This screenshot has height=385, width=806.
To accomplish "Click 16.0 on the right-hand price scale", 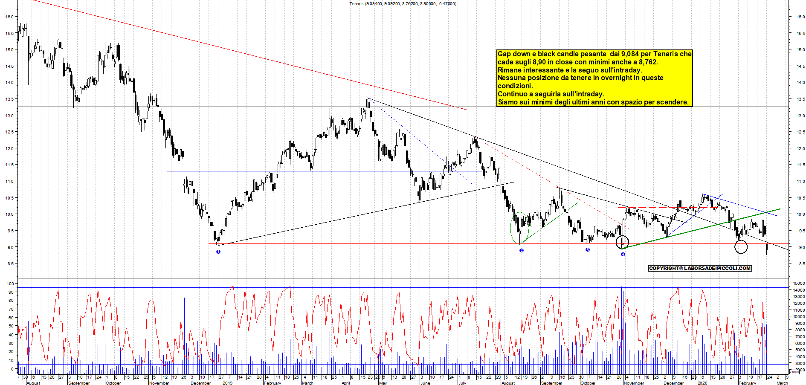I will tap(801, 17).
